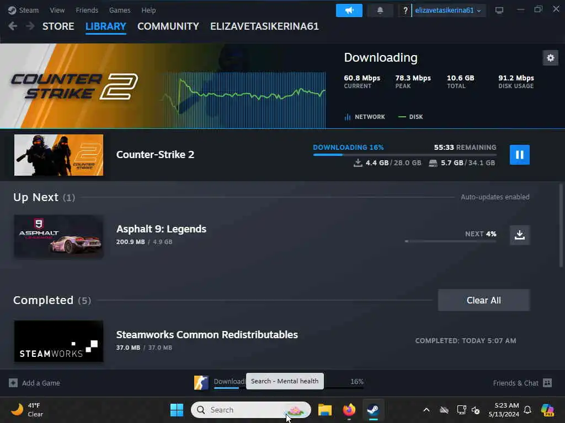The width and height of the screenshot is (565, 423).
Task: Open download settings gear icon
Action: [550, 58]
